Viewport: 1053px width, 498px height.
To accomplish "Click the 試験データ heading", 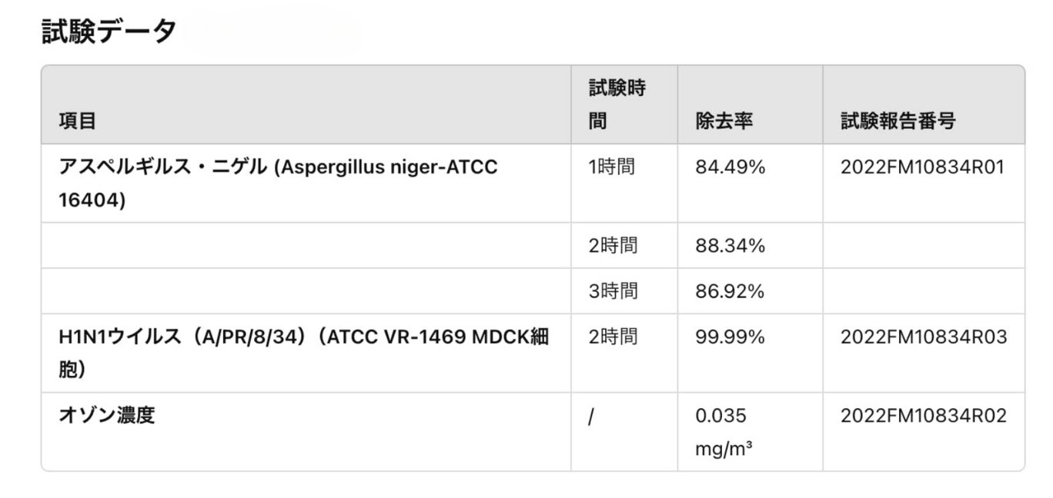I will 109,31.
